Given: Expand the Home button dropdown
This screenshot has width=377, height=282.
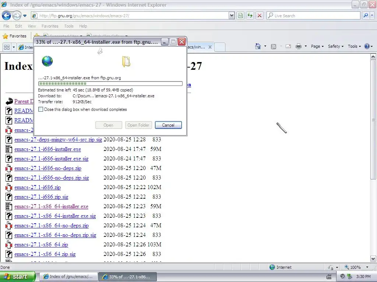Looking at the screenshot, I should click(x=265, y=46).
